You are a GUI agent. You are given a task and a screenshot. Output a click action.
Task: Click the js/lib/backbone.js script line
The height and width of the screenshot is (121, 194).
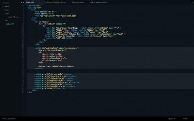point(54,78)
